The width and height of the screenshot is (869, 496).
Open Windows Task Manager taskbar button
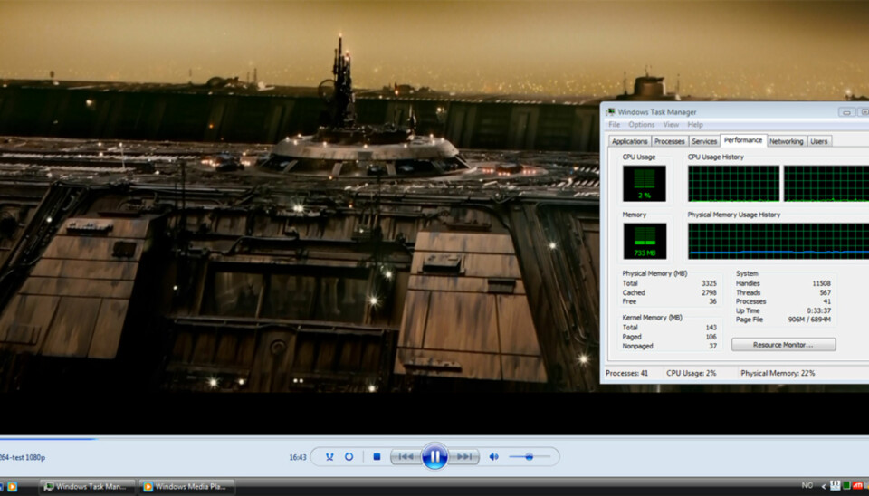[x=87, y=487]
